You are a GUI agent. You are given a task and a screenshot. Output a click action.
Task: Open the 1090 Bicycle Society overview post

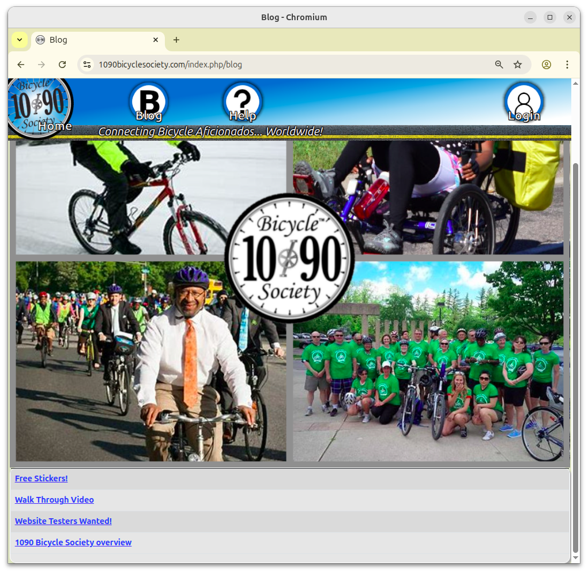73,542
